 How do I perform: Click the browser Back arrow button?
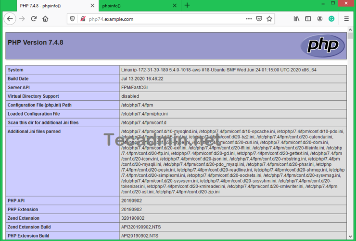(x=10, y=19)
